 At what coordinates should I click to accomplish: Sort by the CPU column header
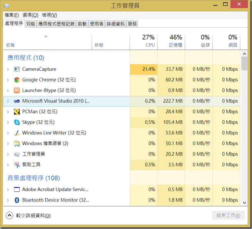(143, 42)
